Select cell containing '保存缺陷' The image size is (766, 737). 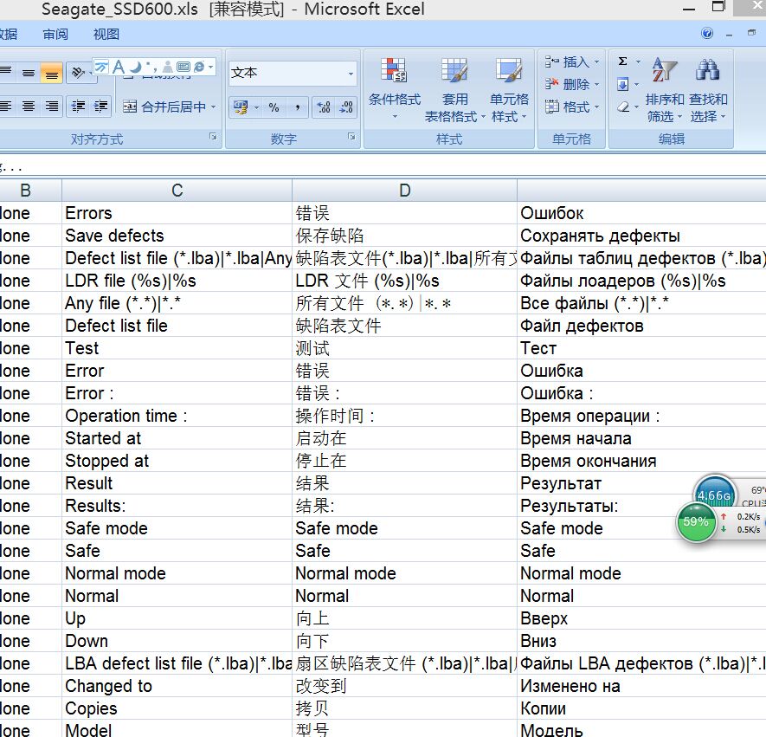tap(404, 236)
